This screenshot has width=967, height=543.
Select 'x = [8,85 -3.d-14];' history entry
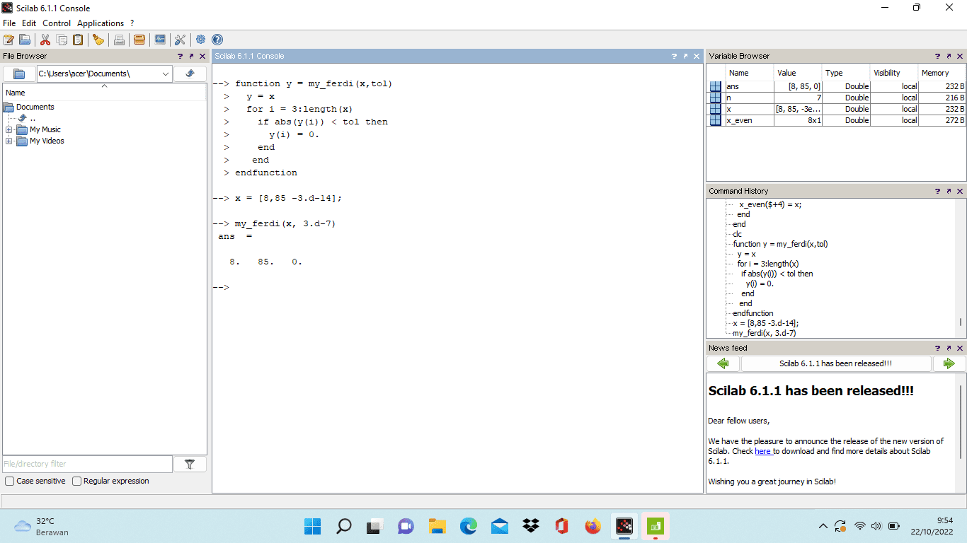766,323
